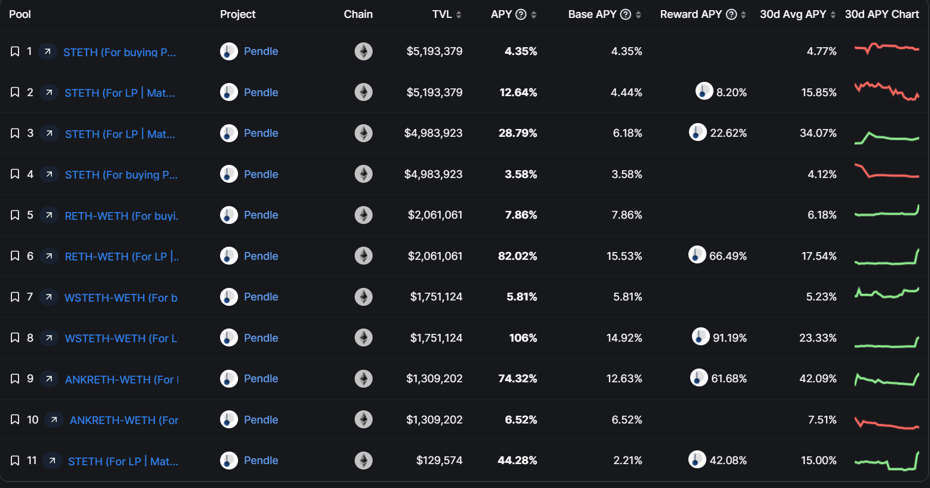Bookmark pool row 1 STETH
The height and width of the screenshot is (488, 930).
click(x=15, y=51)
